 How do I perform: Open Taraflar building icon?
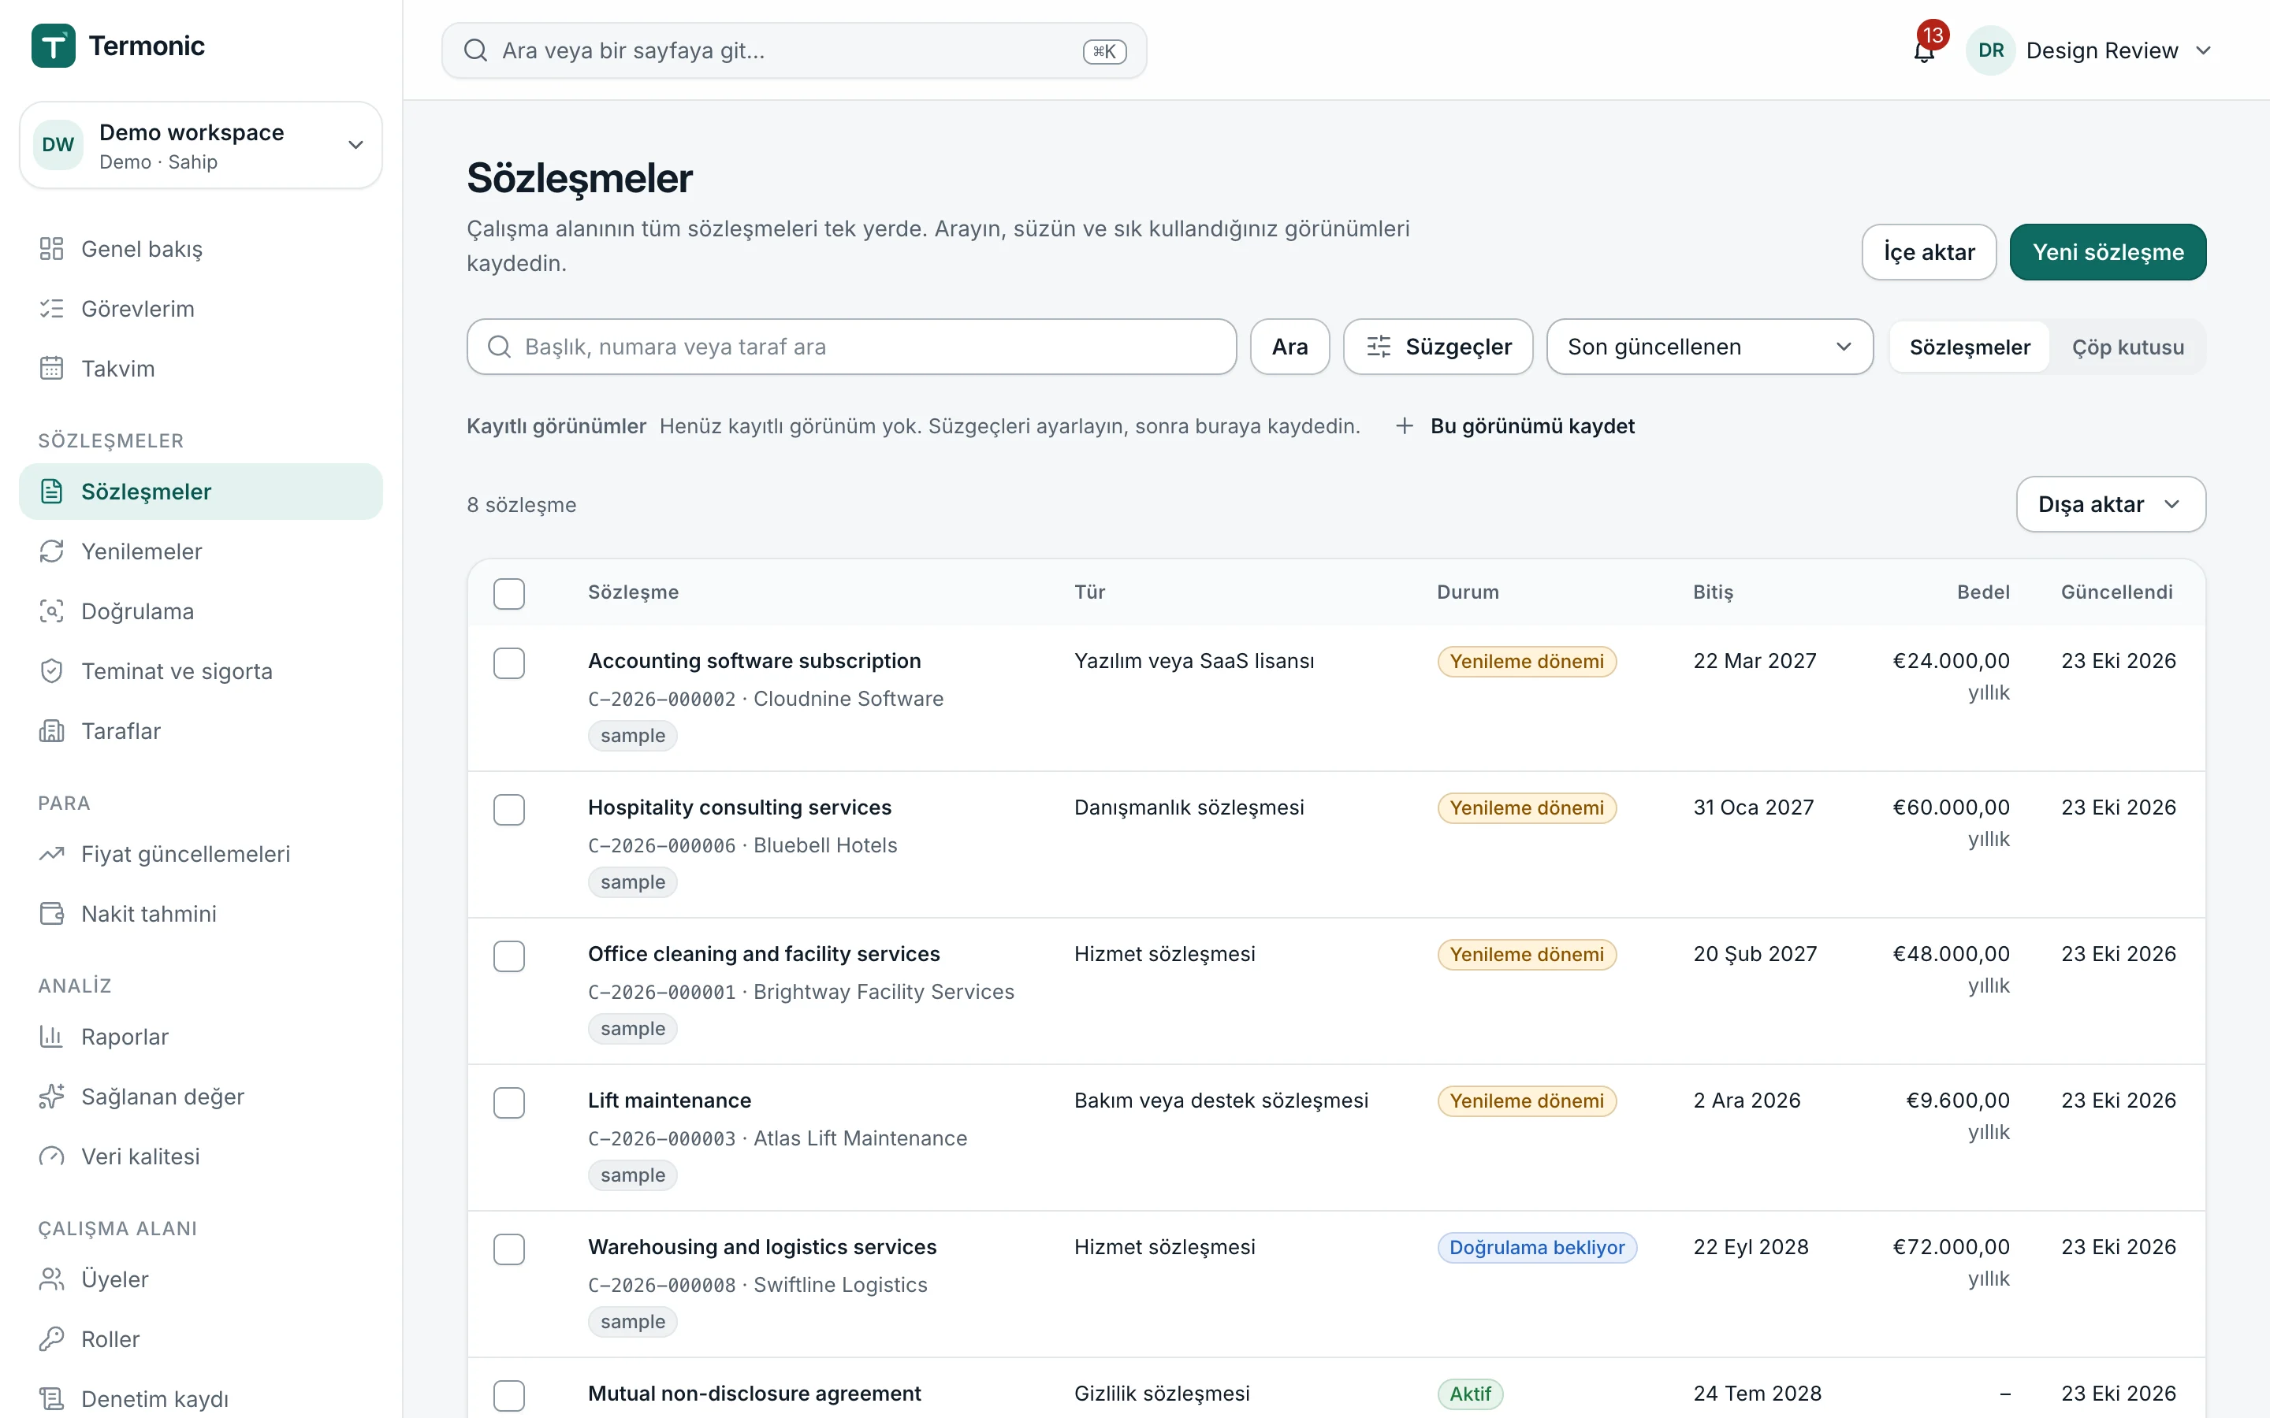click(x=51, y=732)
